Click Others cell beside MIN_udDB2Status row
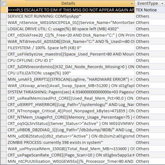Image resolution: width=165 pixels, height=165 pixels. click(150, 136)
